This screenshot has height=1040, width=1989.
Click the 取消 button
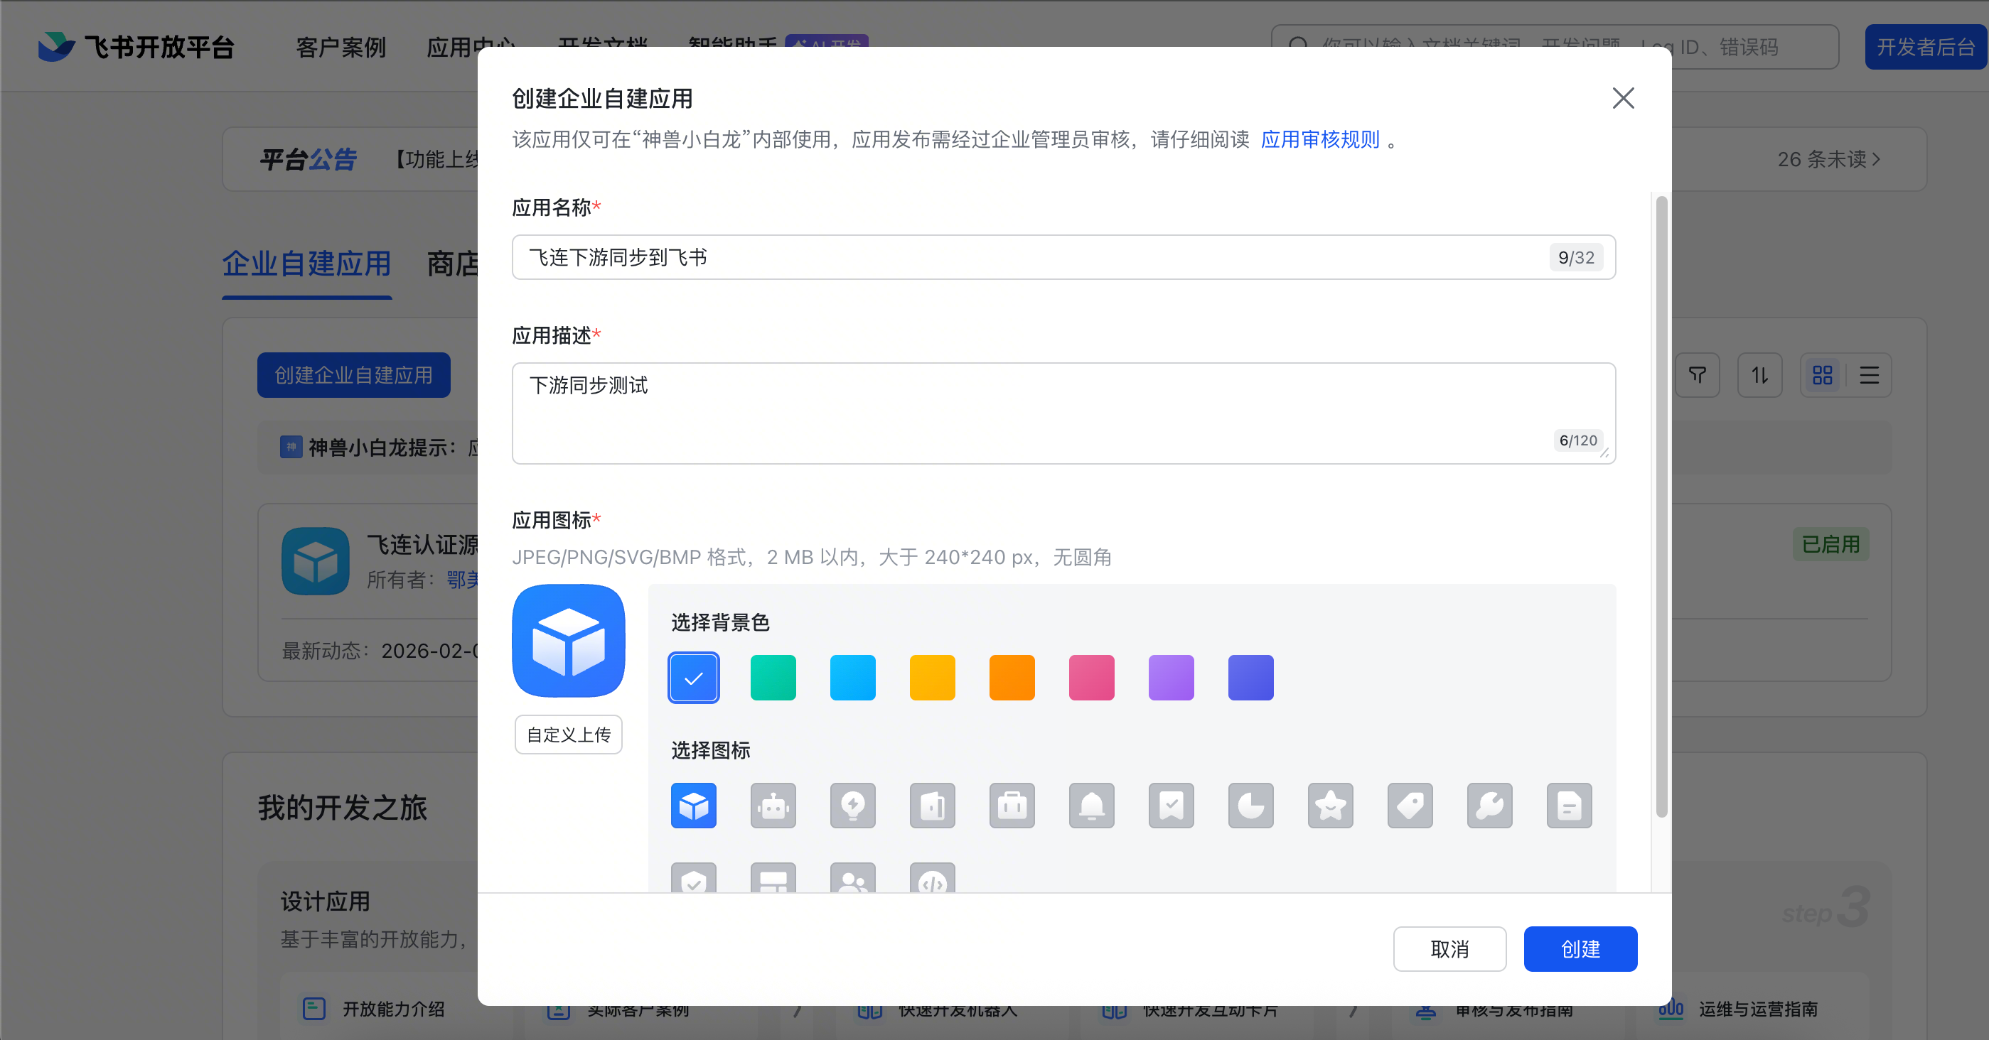tap(1449, 949)
